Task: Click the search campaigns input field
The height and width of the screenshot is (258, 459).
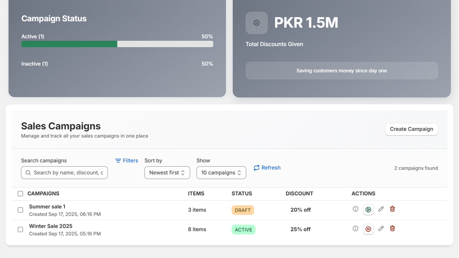Action: [x=64, y=173]
